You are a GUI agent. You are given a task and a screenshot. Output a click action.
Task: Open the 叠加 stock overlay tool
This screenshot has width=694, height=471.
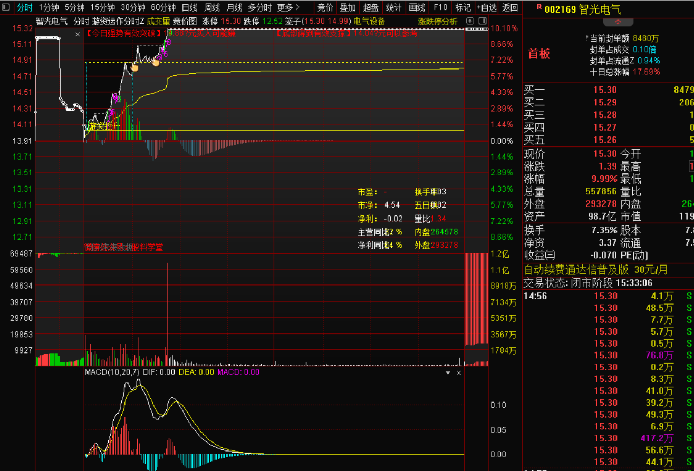pyautogui.click(x=347, y=8)
